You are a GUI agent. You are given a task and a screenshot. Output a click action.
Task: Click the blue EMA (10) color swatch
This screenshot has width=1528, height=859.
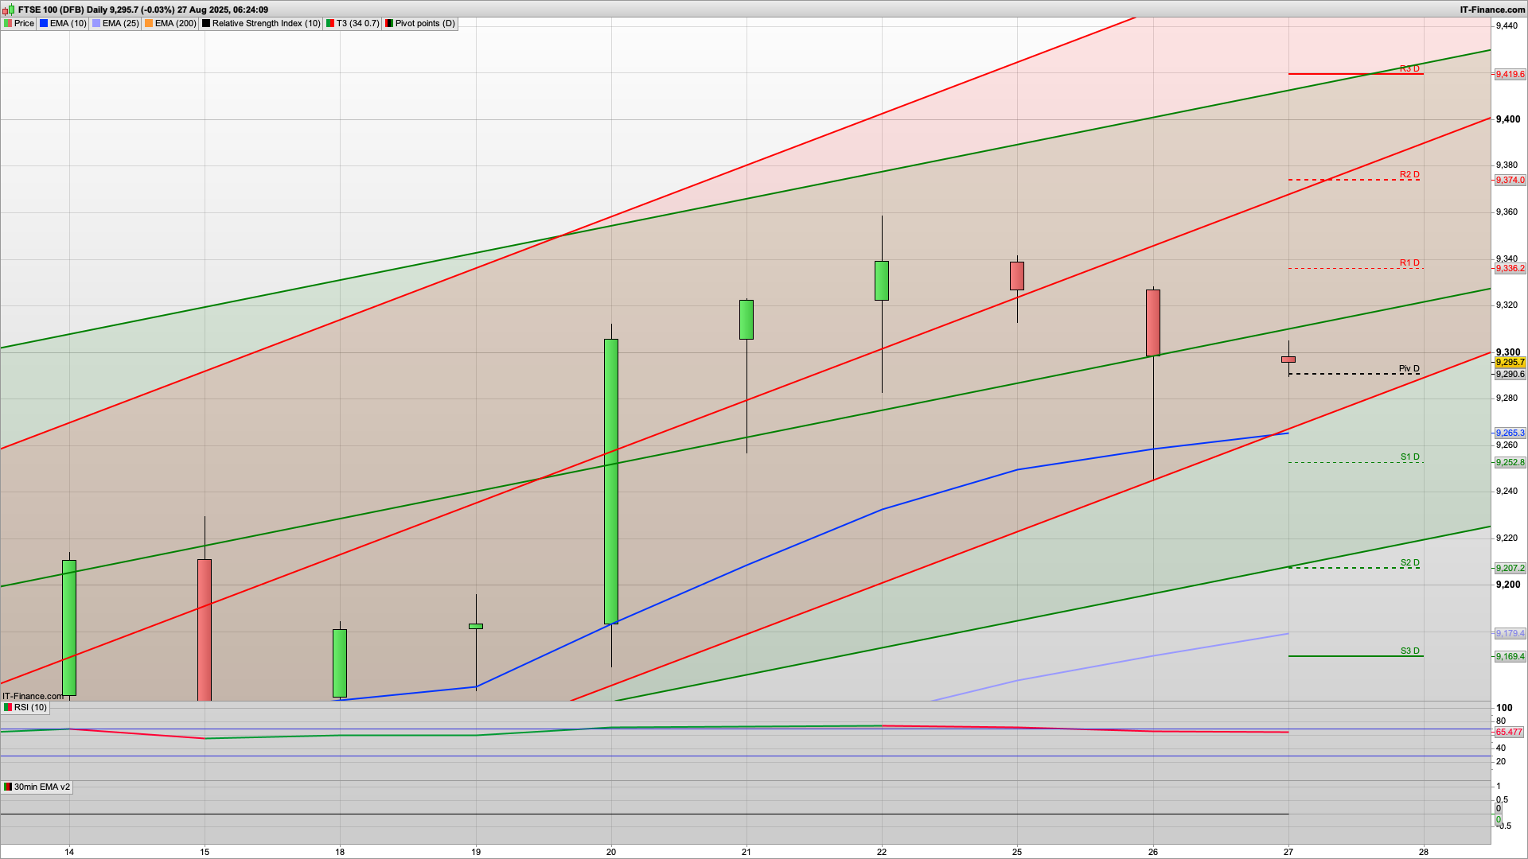coord(44,24)
